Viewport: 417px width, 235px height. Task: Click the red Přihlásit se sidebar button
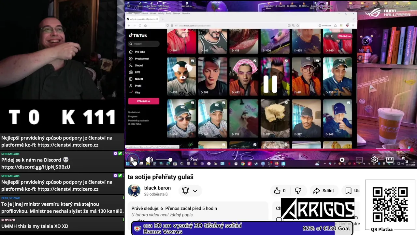(144, 101)
